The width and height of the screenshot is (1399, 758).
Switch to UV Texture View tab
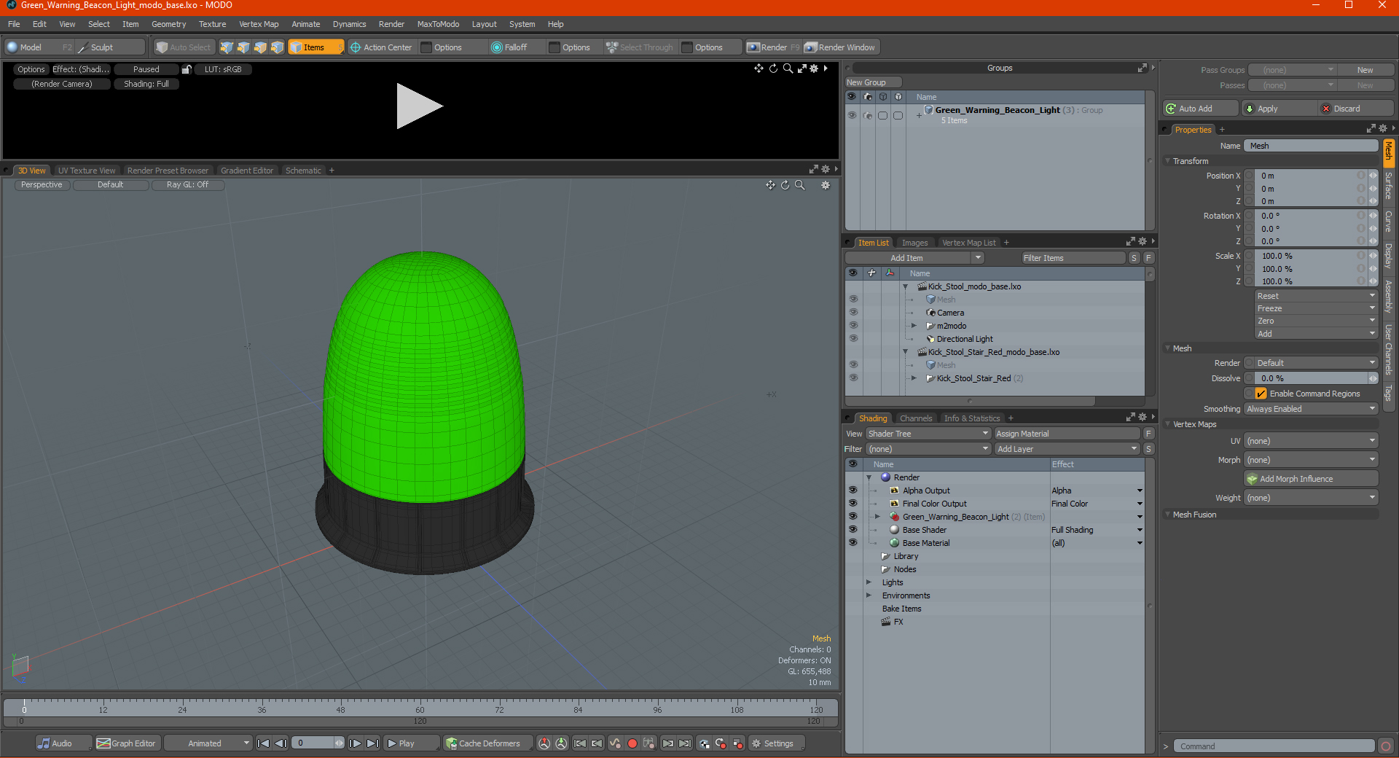[87, 171]
